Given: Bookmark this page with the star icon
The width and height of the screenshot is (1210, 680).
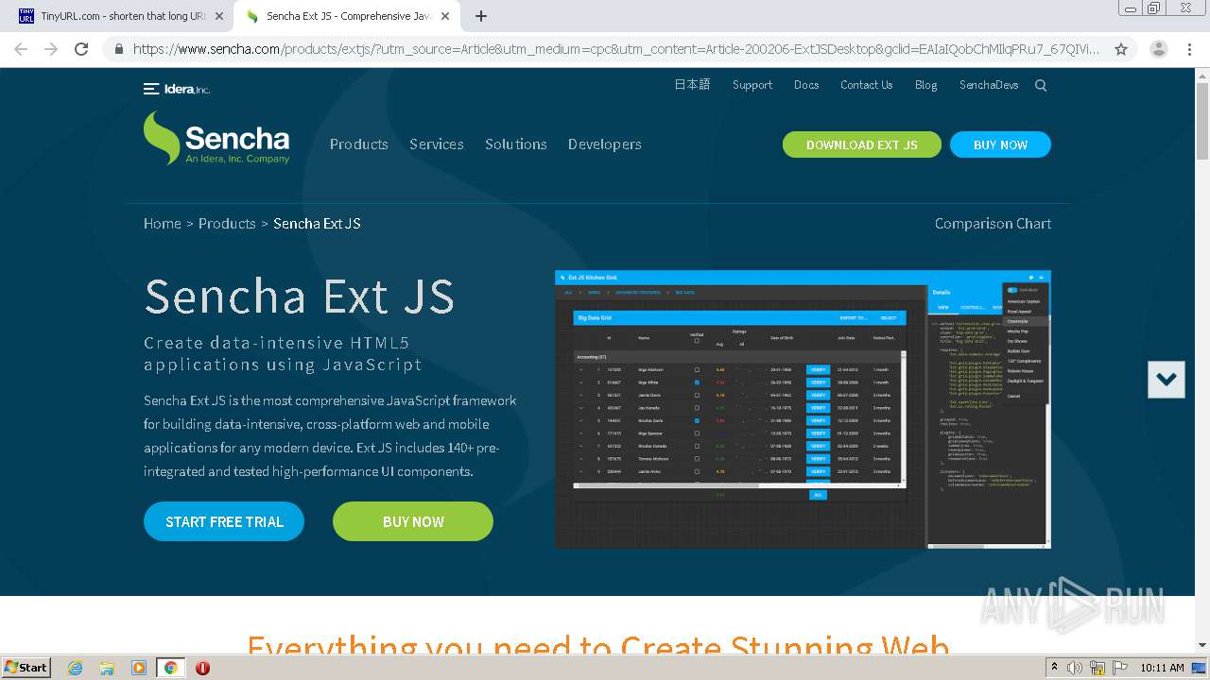Looking at the screenshot, I should pos(1121,49).
